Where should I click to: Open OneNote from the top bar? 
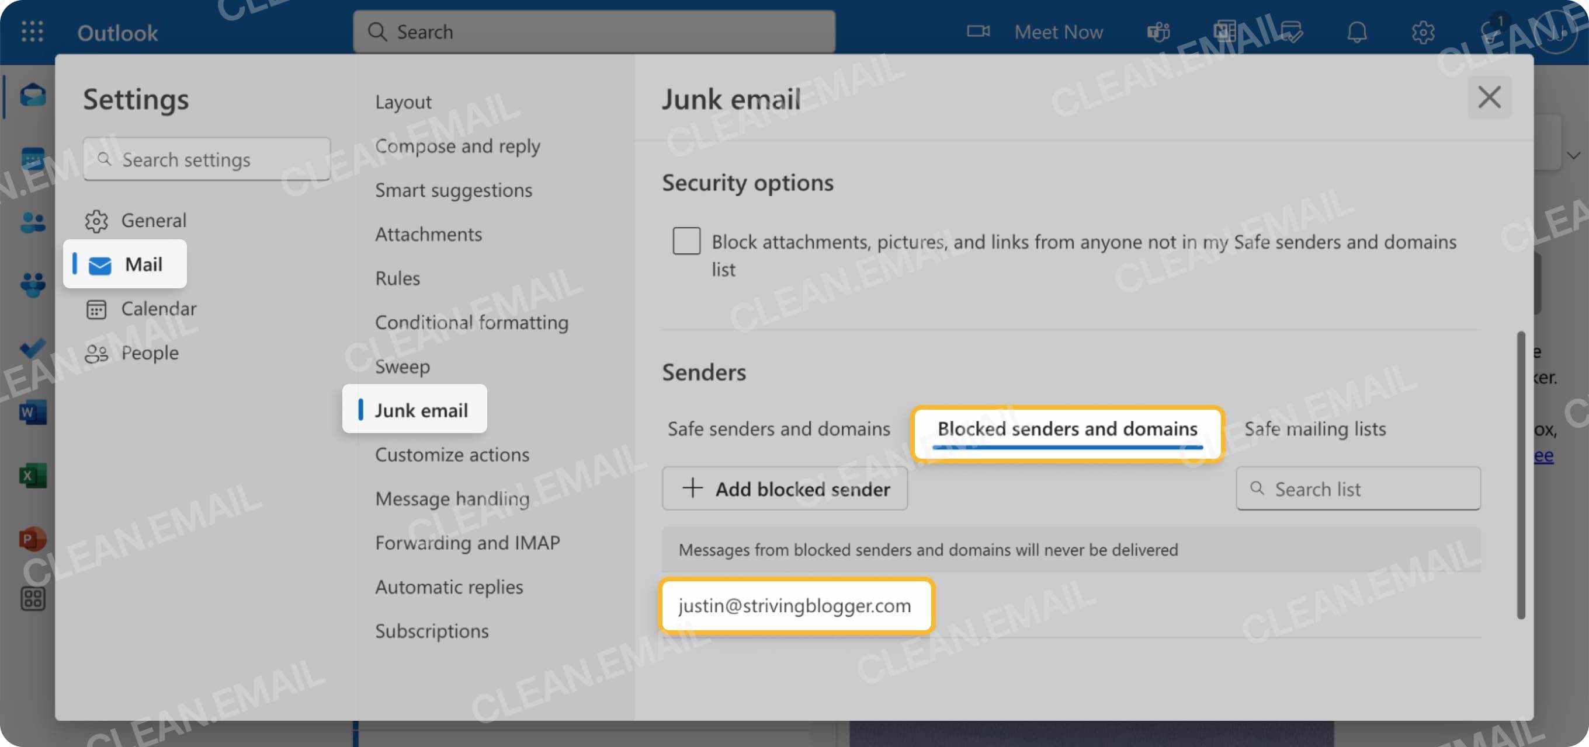coord(1224,32)
